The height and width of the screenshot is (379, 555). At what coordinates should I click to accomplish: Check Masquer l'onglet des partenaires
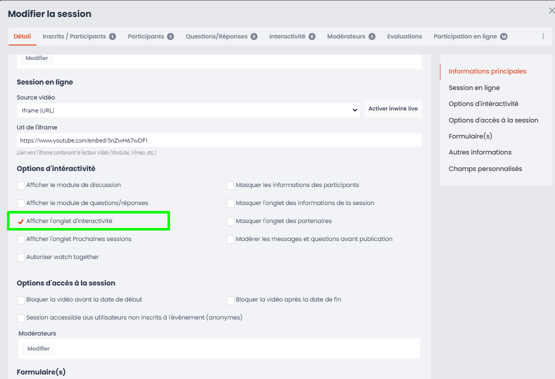230,221
